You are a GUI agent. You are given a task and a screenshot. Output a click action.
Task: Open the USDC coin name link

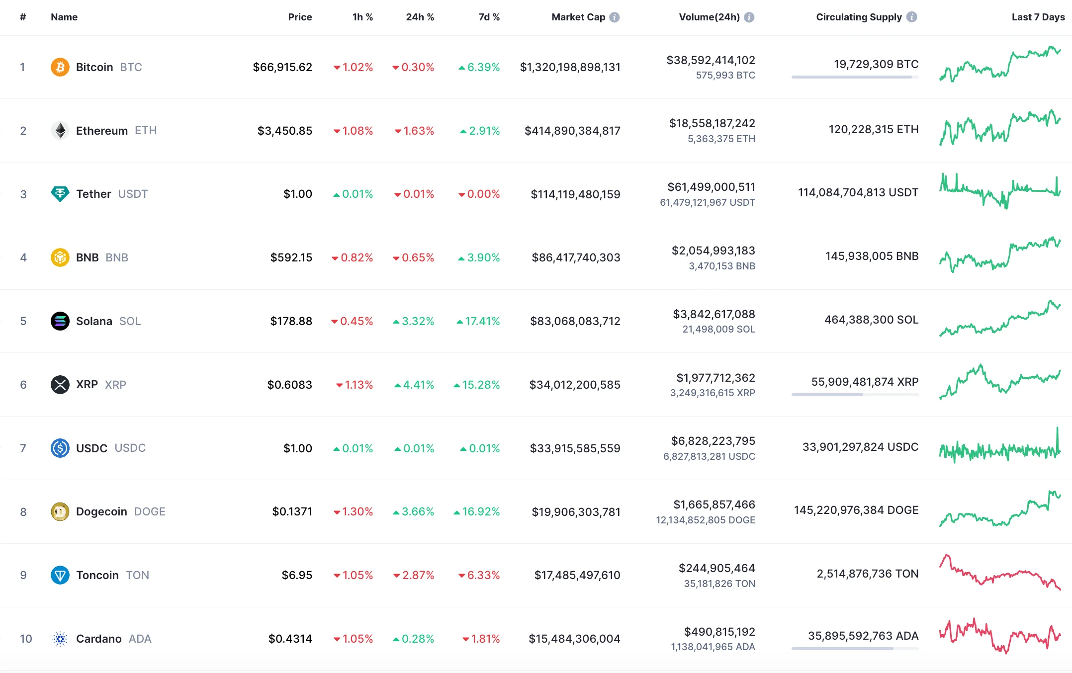pyautogui.click(x=92, y=448)
